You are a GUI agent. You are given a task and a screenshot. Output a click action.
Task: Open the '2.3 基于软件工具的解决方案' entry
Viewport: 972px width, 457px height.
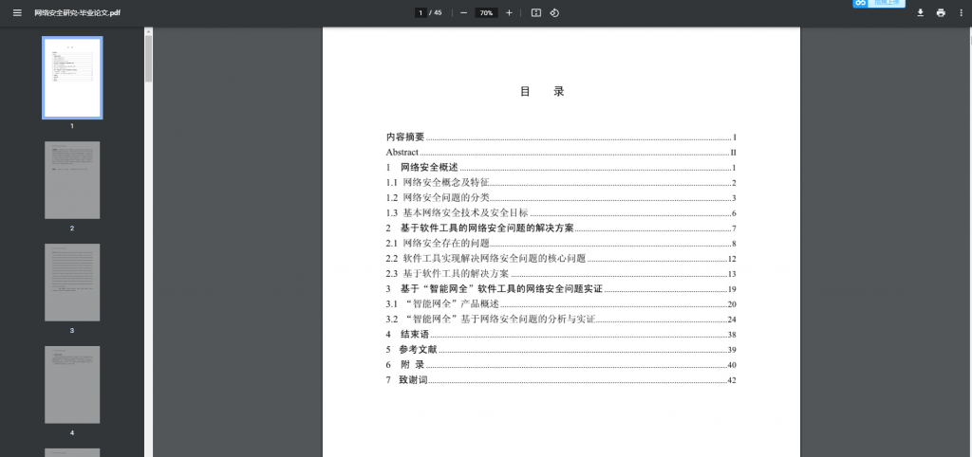(x=561, y=274)
